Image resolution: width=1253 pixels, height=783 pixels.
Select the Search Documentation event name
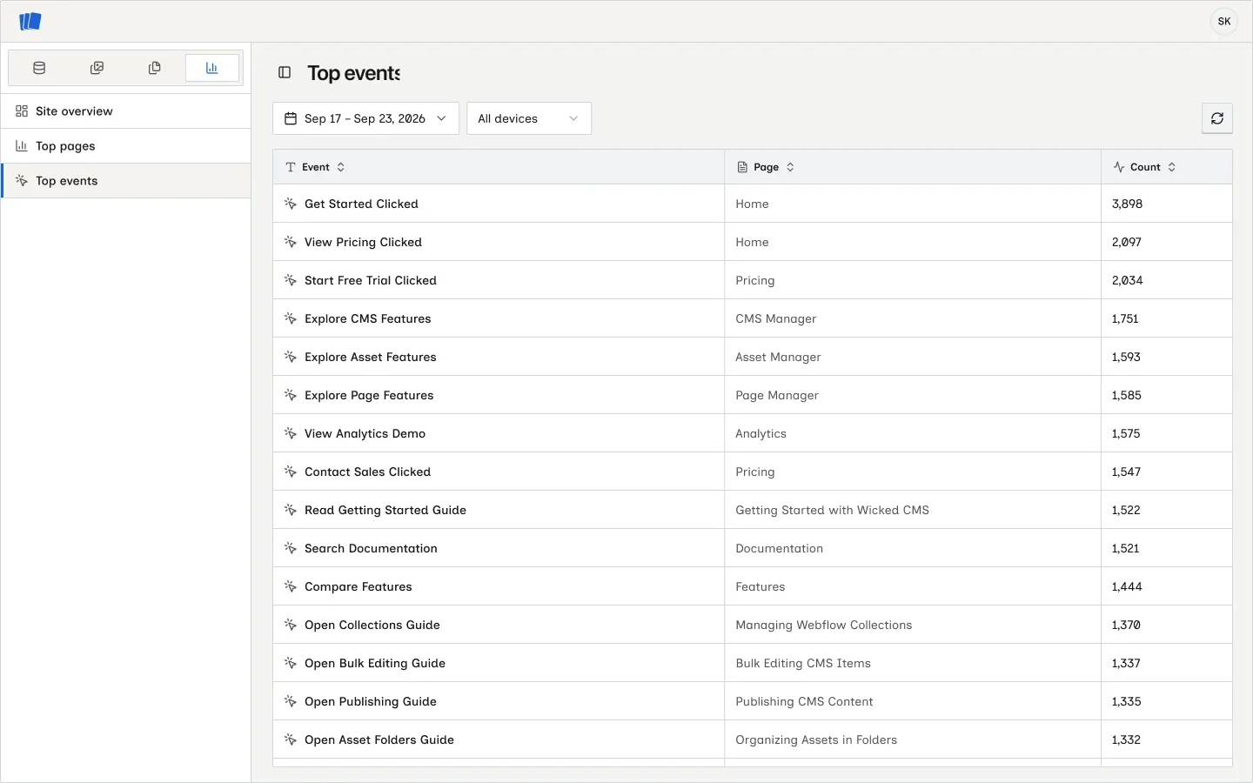(x=371, y=548)
